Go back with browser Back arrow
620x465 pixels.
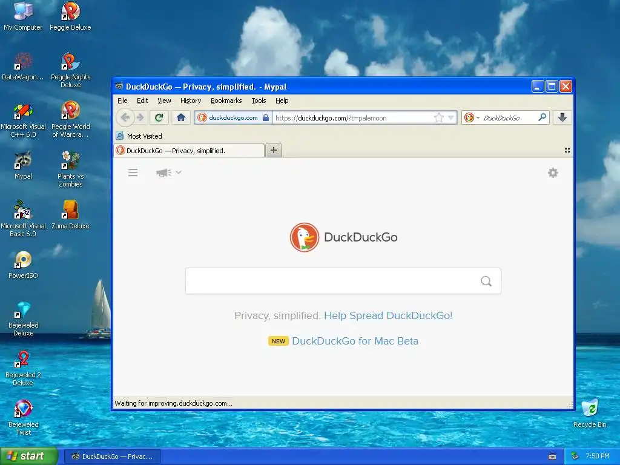pos(125,117)
